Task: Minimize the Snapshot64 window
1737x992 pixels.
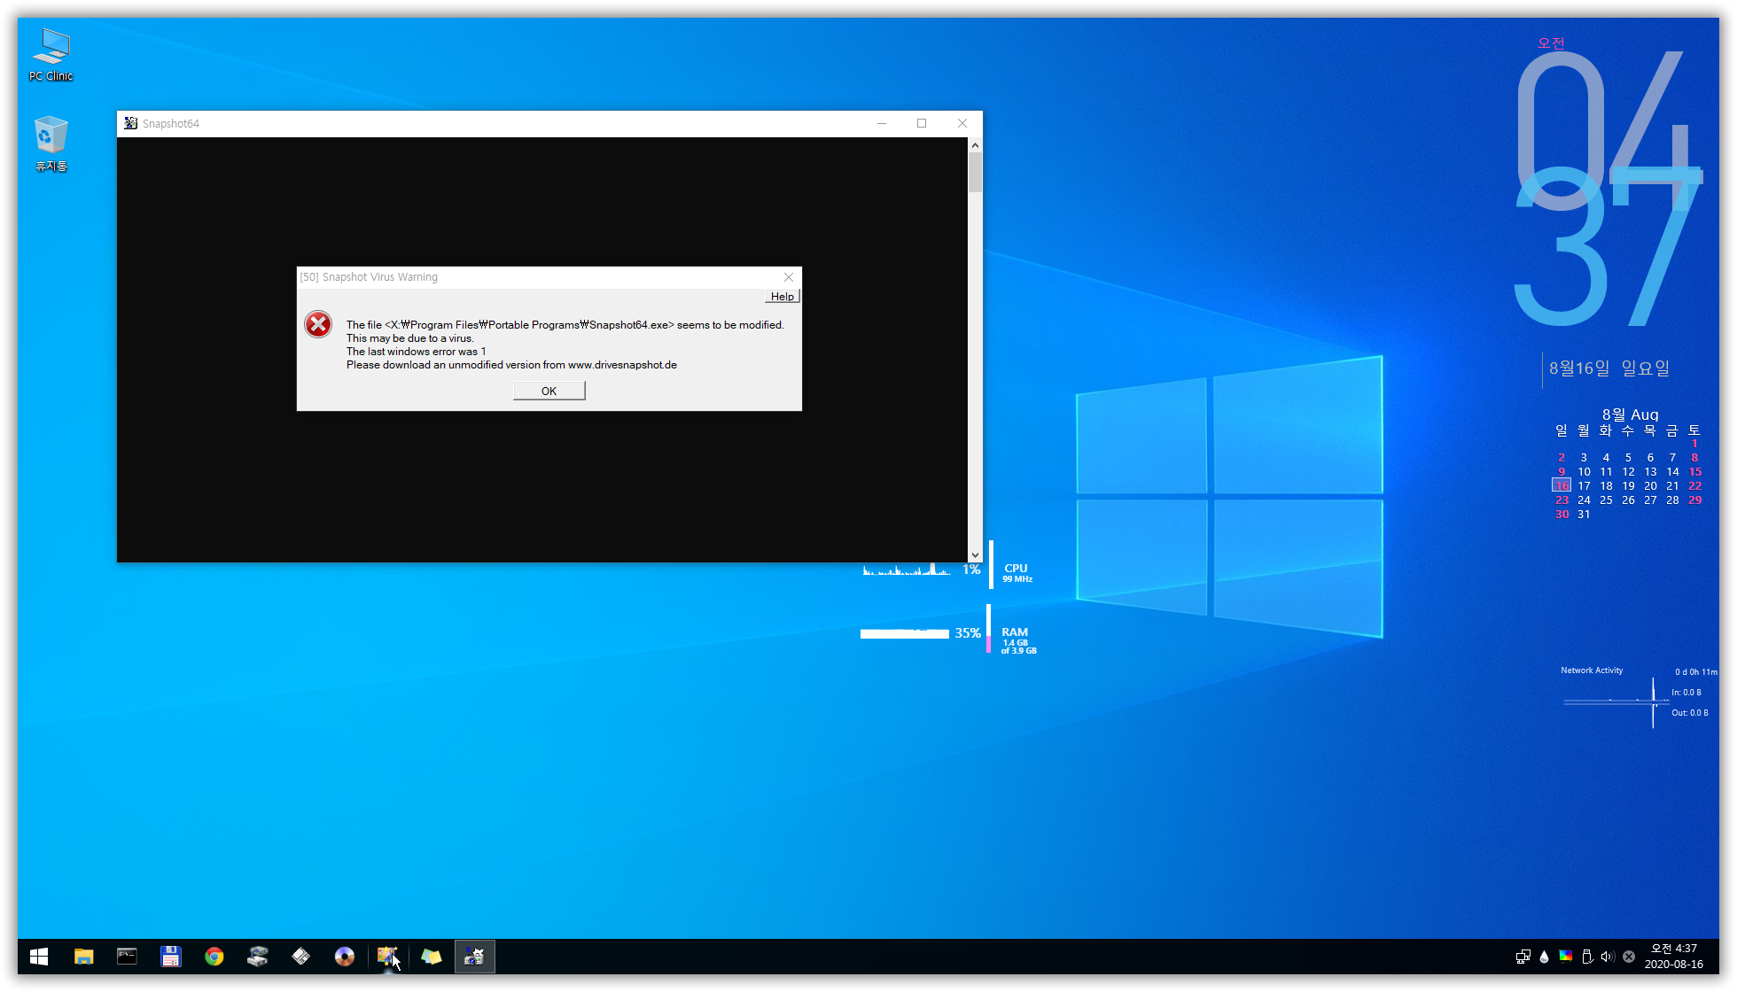Action: click(x=882, y=123)
